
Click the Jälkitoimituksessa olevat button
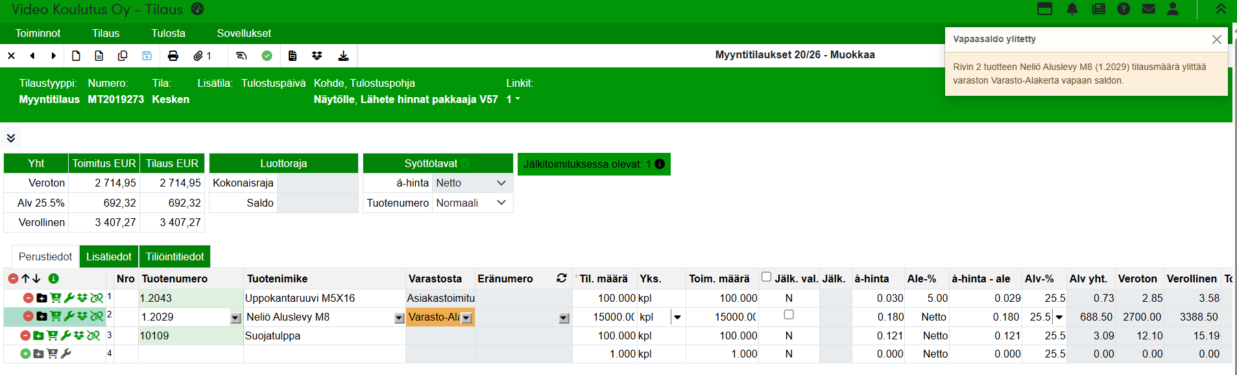click(594, 165)
